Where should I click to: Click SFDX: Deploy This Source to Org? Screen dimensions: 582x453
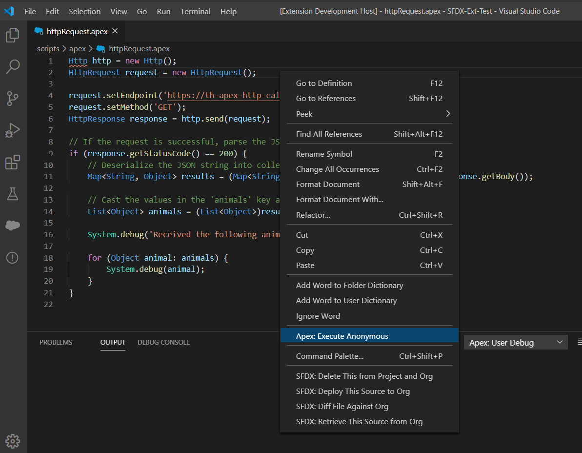tap(353, 391)
